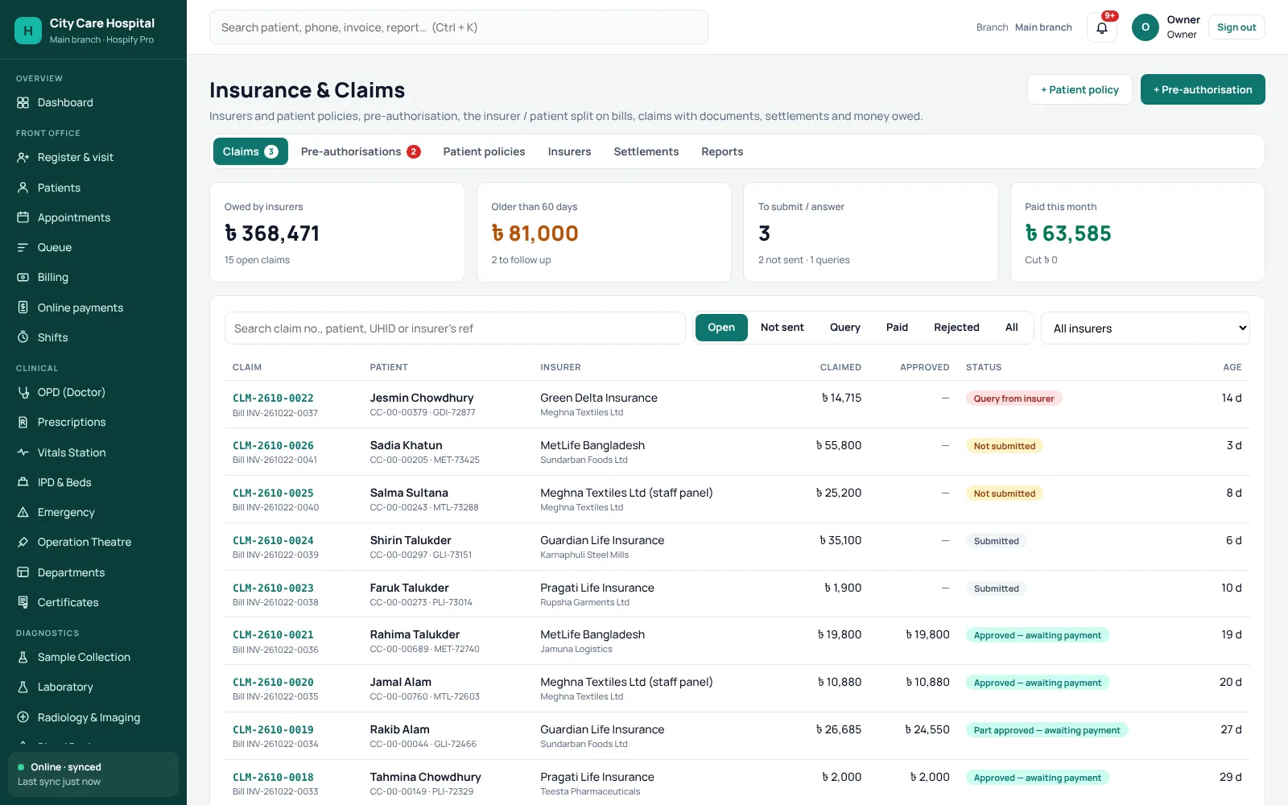
Task: Open claim CLM-2610-0019 link
Action: pyautogui.click(x=273, y=729)
